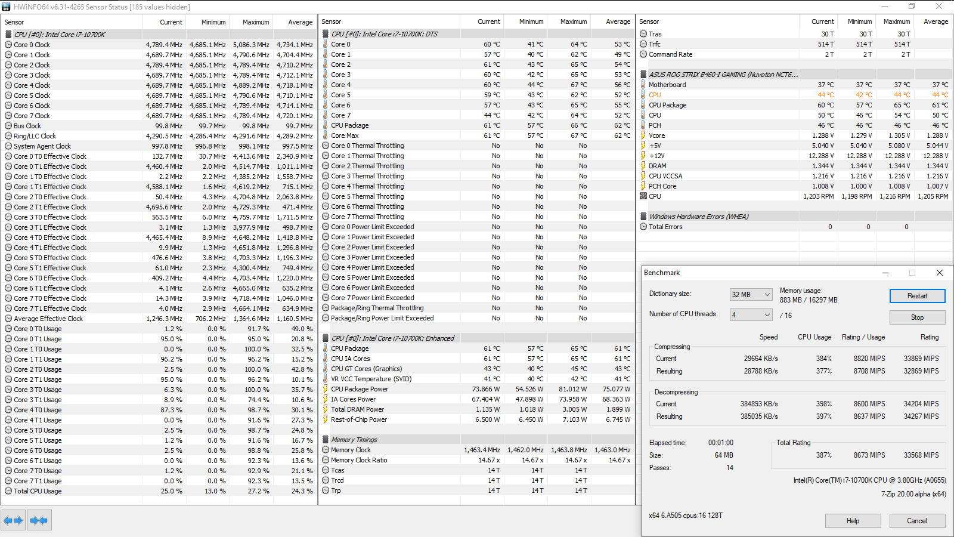Screen dimensions: 954x537
Task: Select the CPU GT Cores (Graphics) label
Action: pos(367,369)
